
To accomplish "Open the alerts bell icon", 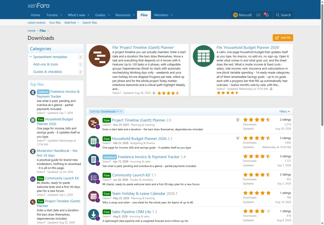I will (267, 15).
